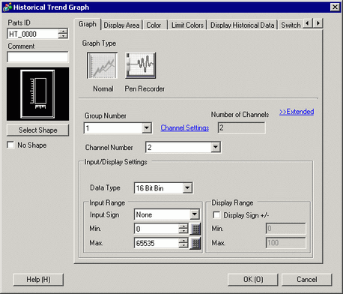Increment the Parts ID stepper
The image size is (343, 294).
coord(63,31)
